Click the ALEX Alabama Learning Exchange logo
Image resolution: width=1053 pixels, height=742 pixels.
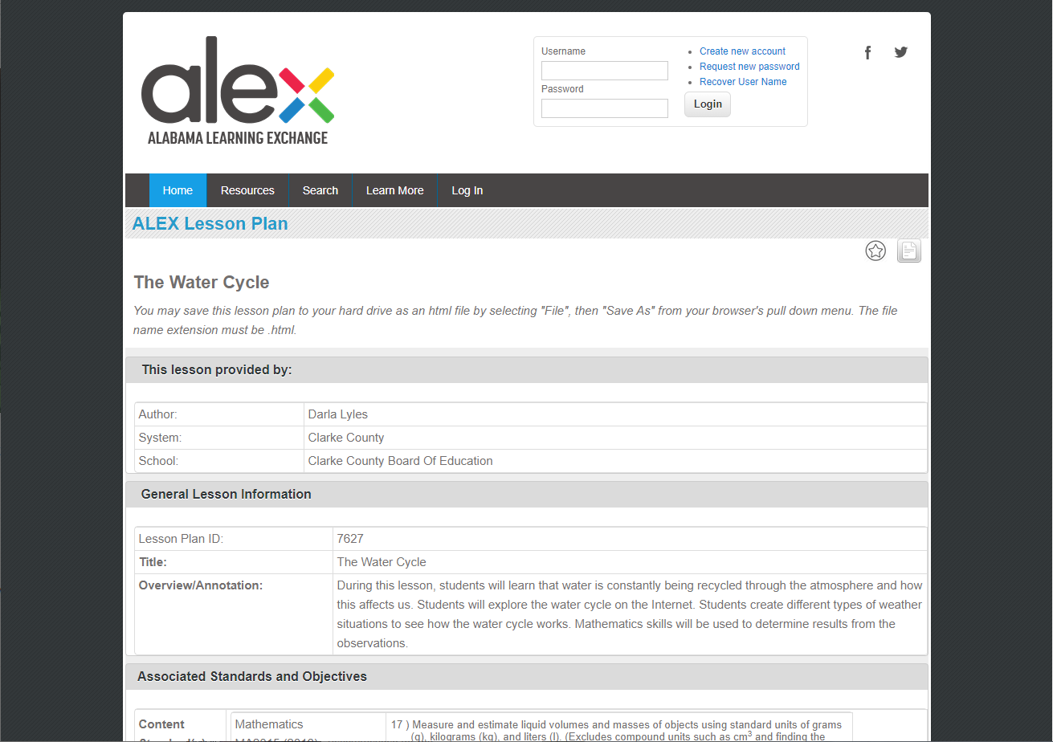[x=238, y=91]
